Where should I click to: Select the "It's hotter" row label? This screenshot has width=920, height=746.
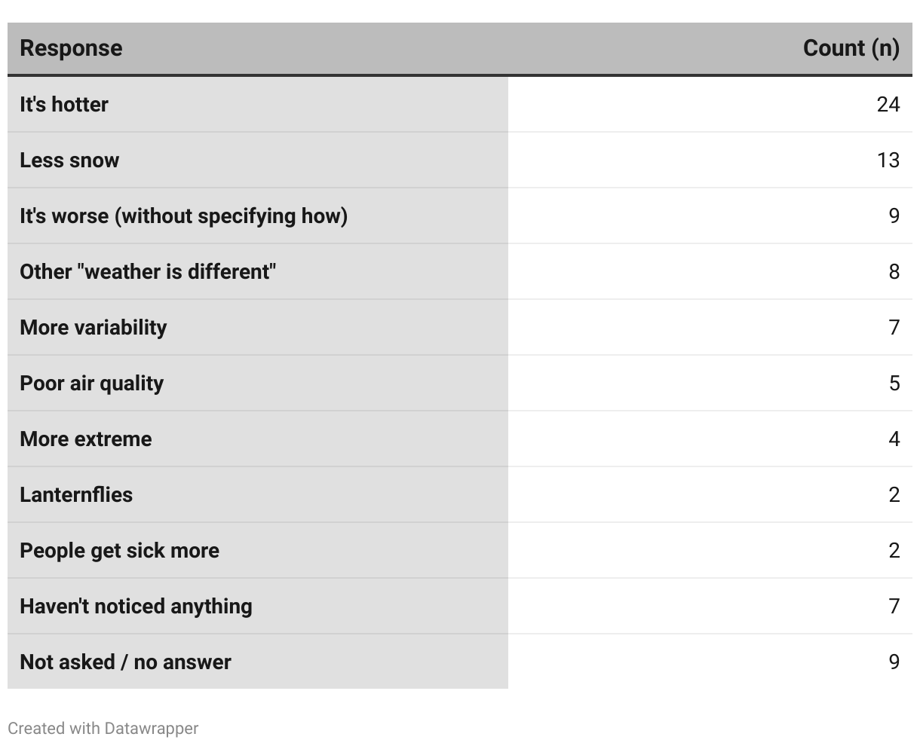tap(64, 104)
